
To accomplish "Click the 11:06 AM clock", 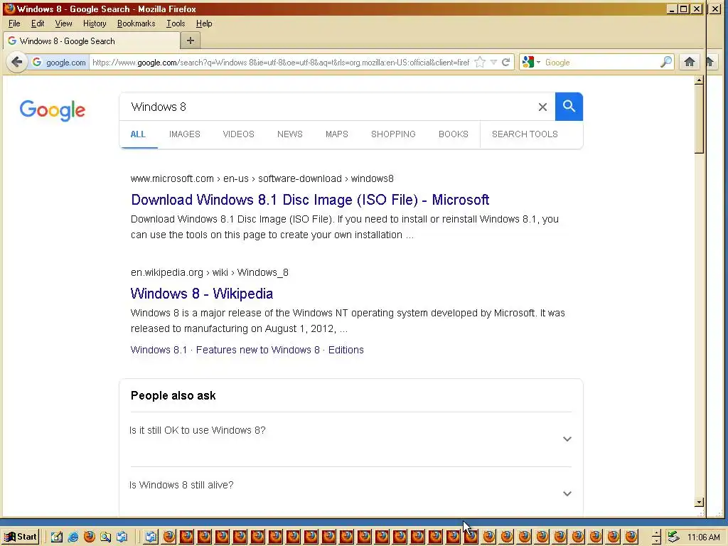I will pos(703,537).
